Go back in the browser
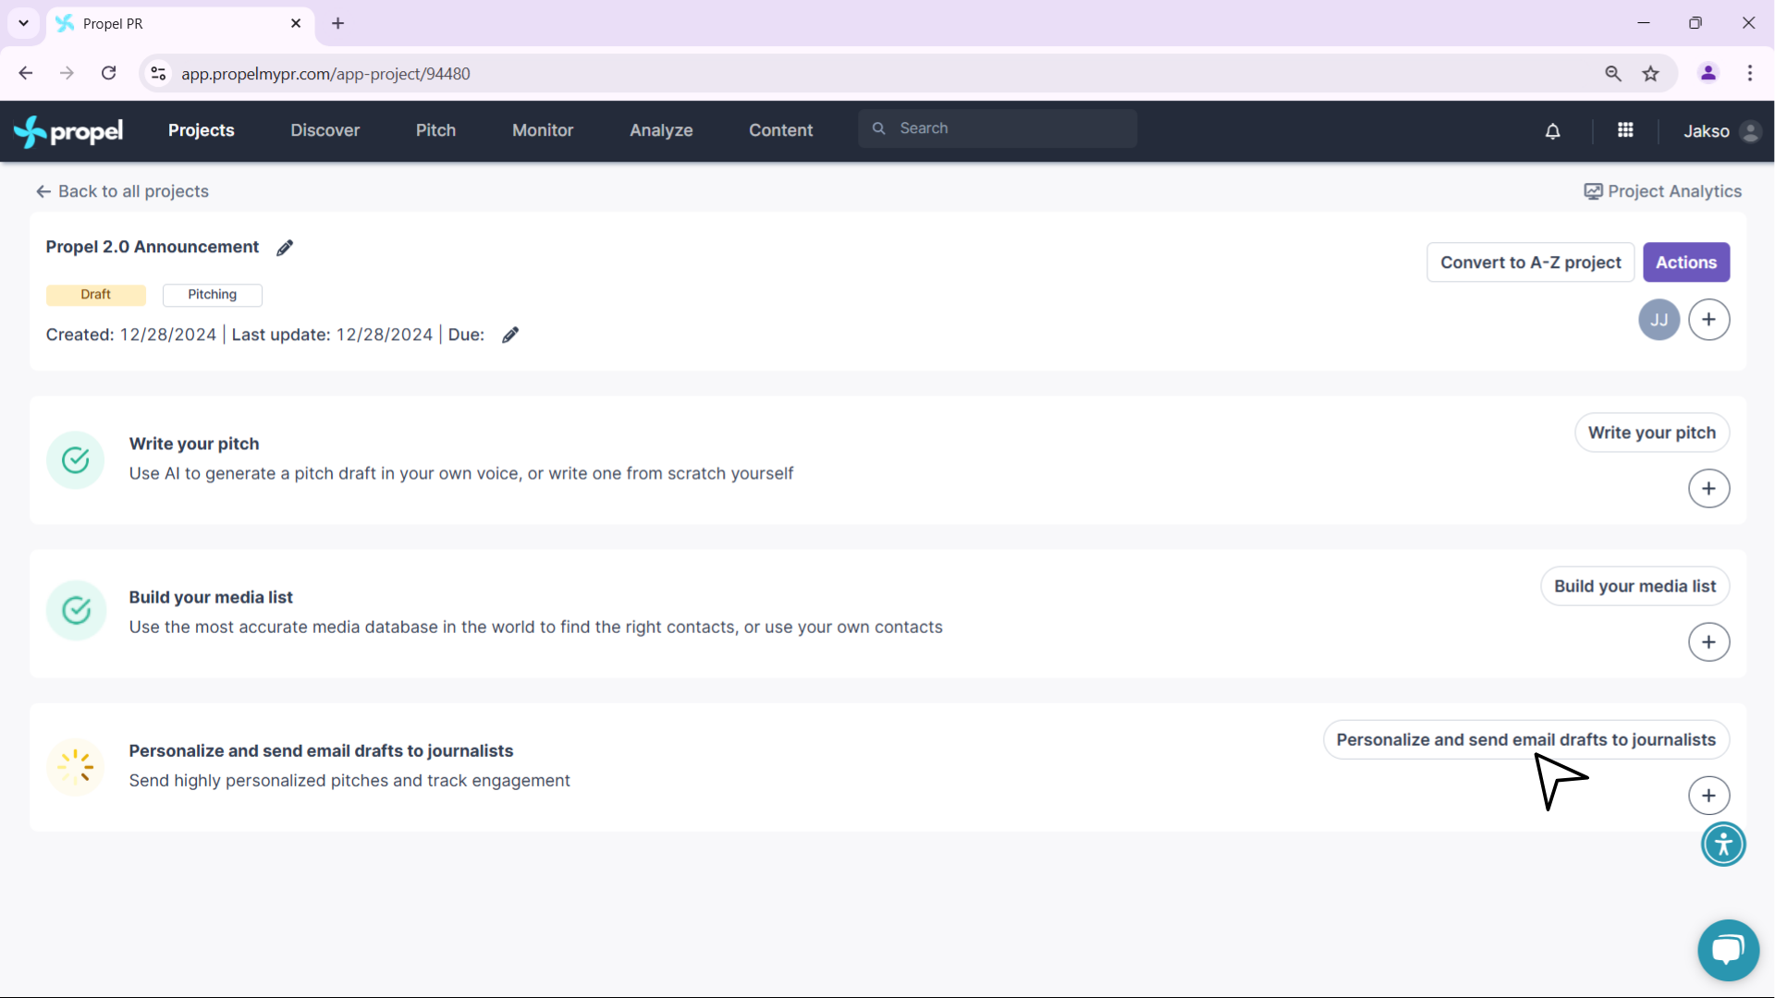The height and width of the screenshot is (998, 1775). click(26, 73)
